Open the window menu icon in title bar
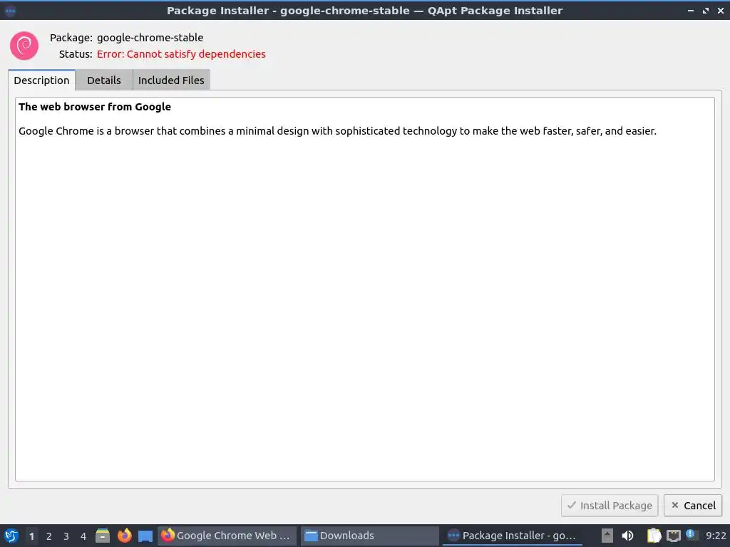Image resolution: width=730 pixels, height=547 pixels. point(10,11)
